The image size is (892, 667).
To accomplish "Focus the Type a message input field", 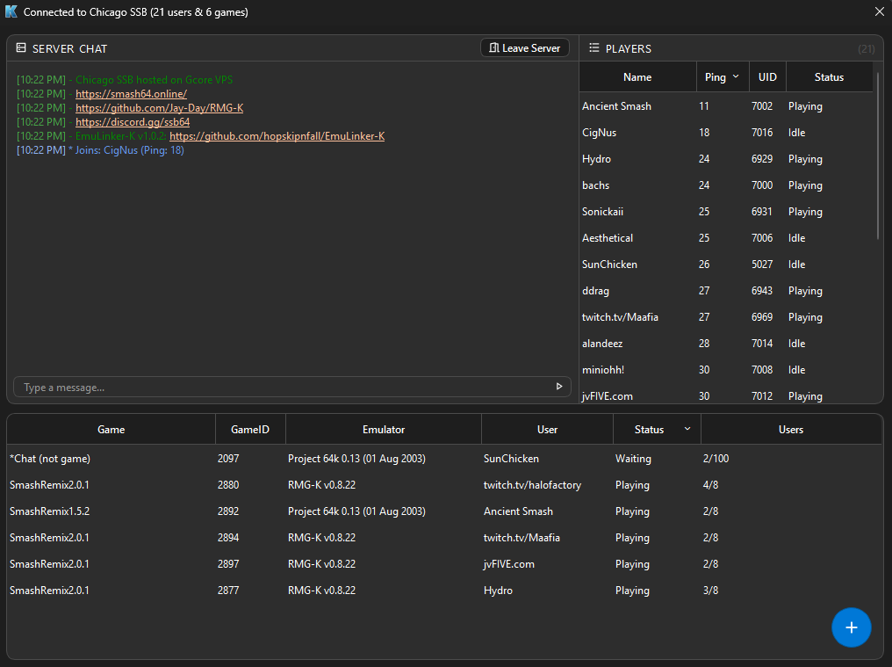I will [291, 387].
